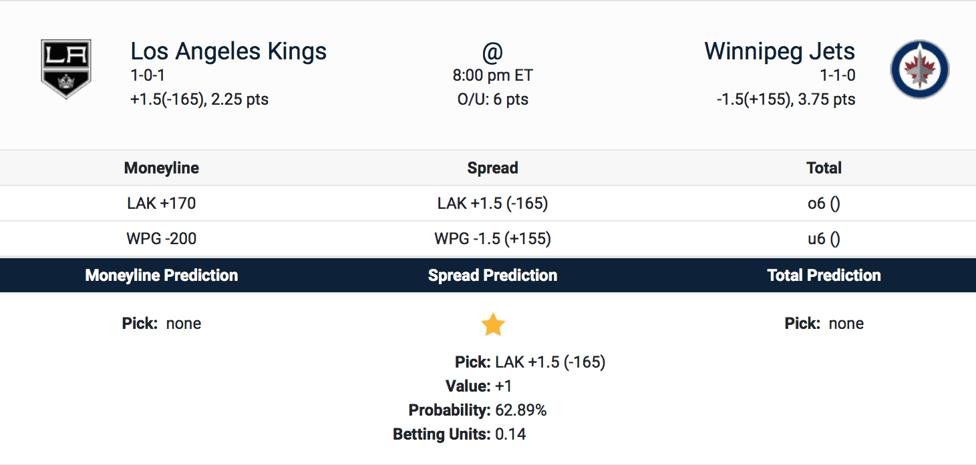
Task: Click the Los Angeles Kings logo
Action: (x=65, y=69)
